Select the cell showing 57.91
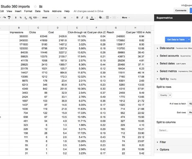 pos(135,89)
